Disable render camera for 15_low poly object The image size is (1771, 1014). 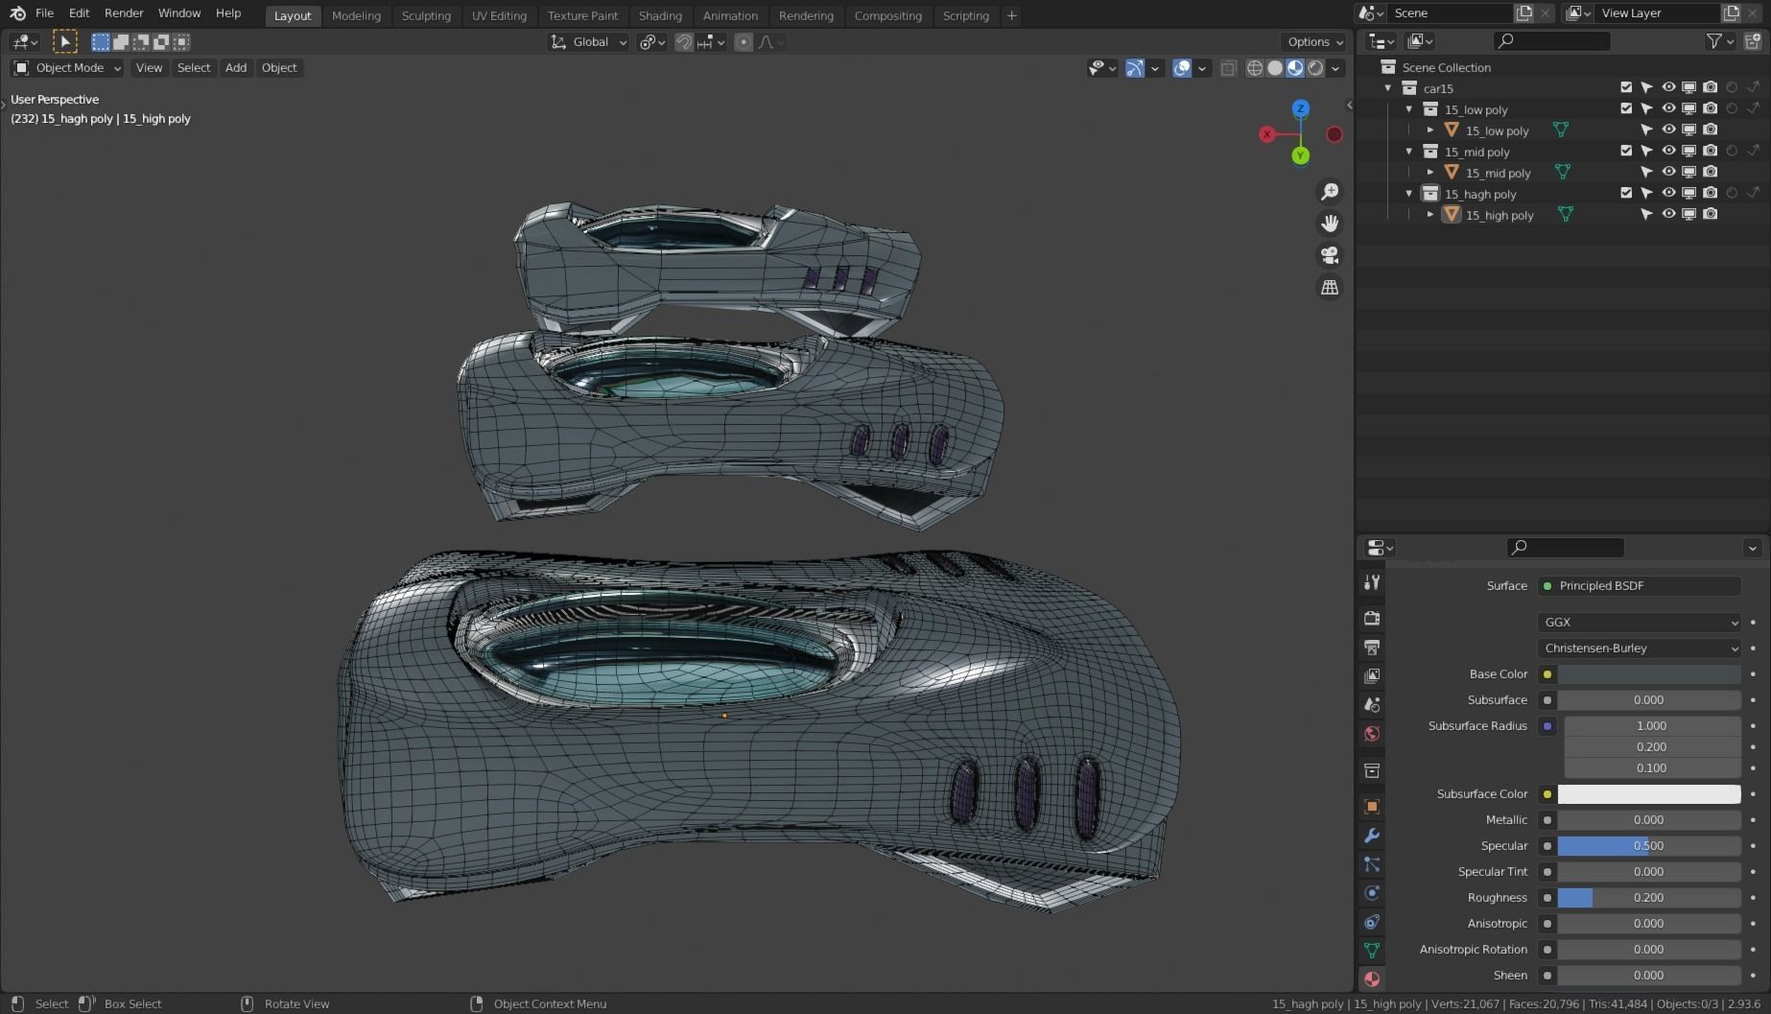(x=1711, y=130)
